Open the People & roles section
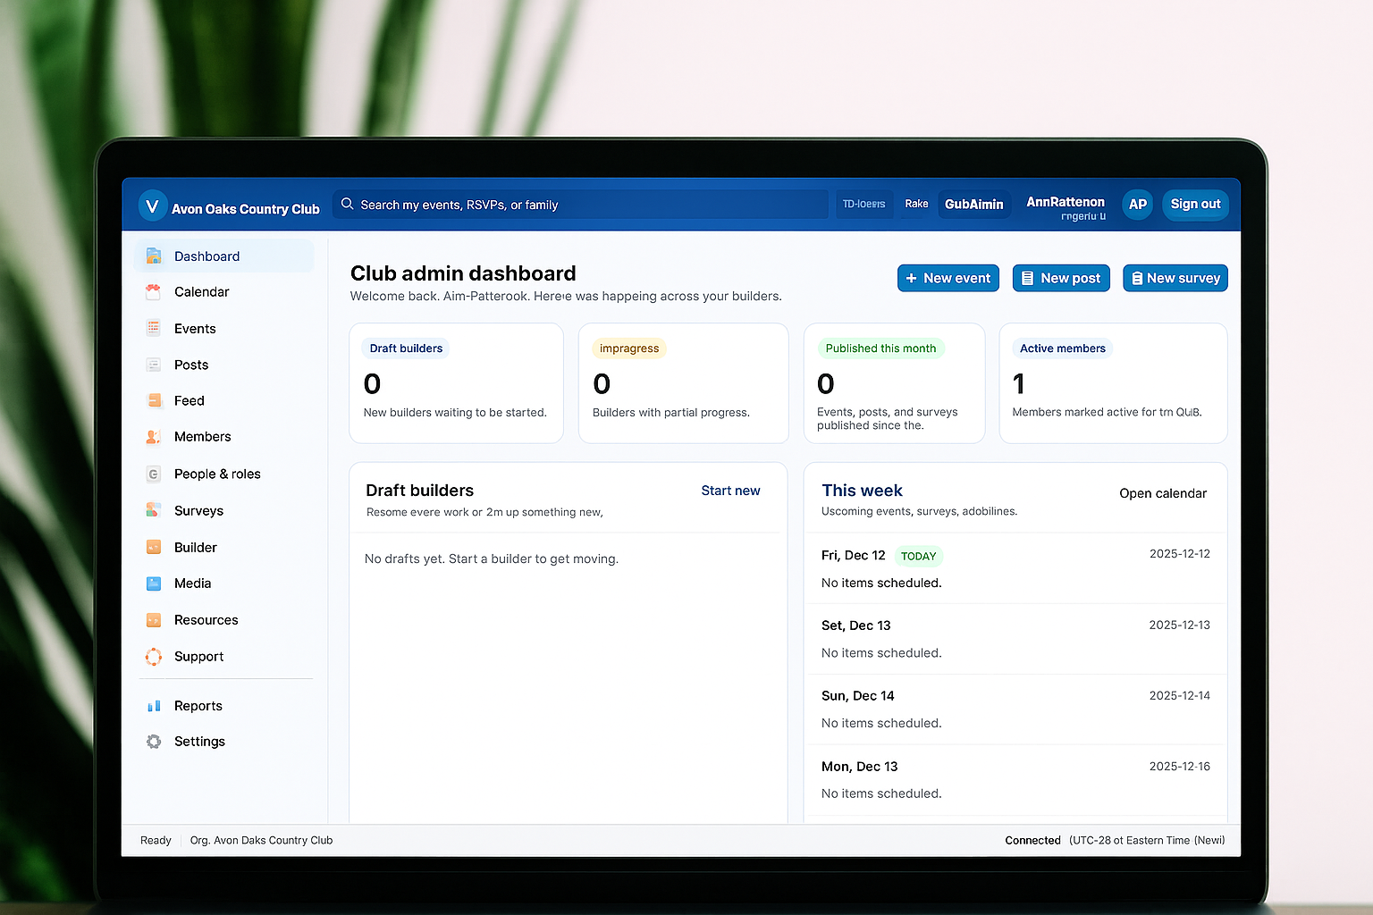 click(x=217, y=474)
